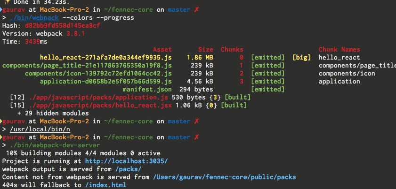
Task: Click the '10% building modules' progress line
Action: click(x=83, y=153)
